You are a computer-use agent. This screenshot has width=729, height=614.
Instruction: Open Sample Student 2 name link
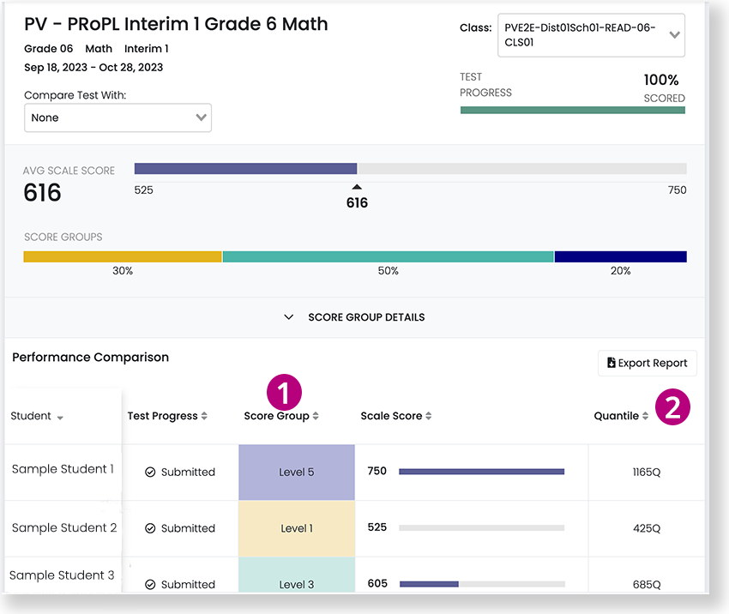pyautogui.click(x=64, y=528)
